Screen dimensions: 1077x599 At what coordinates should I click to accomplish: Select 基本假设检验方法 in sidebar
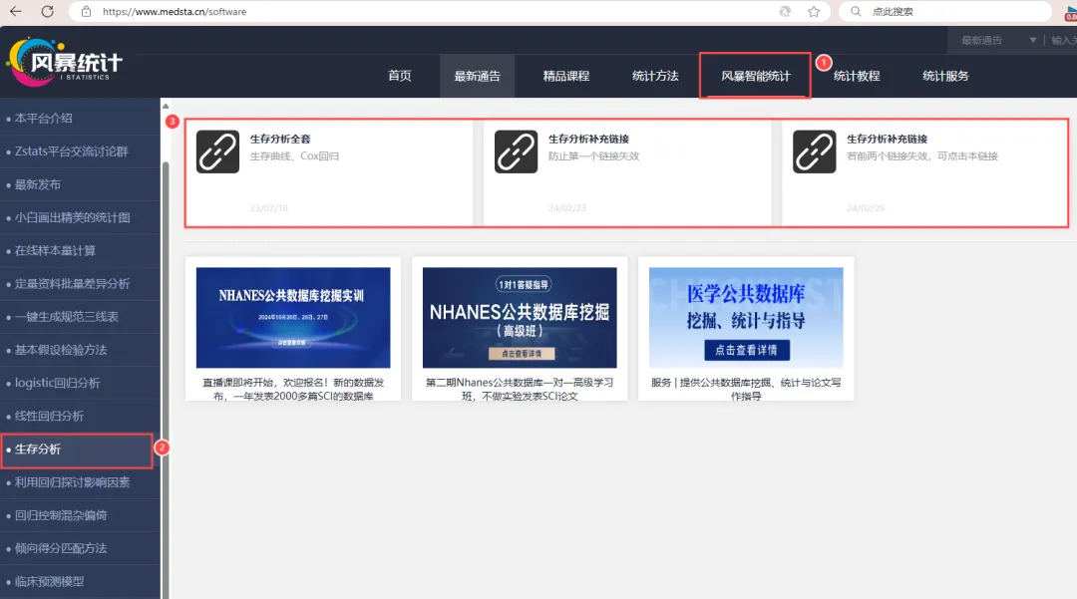click(x=80, y=350)
